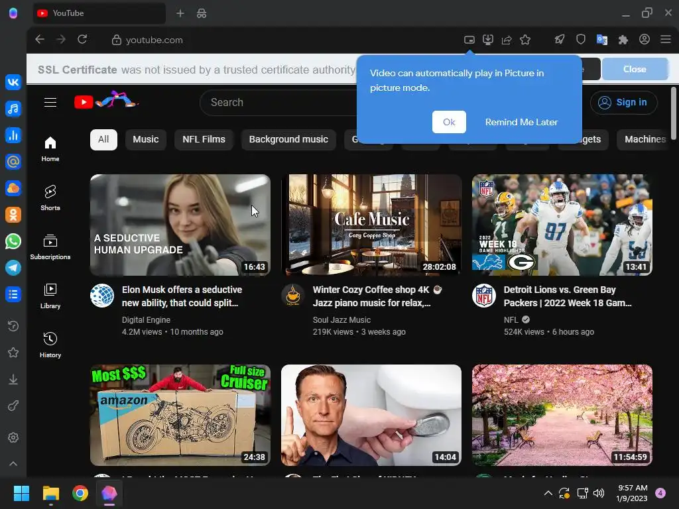Open Mail.ru @ icon in sidebar
Screen dimensions: 679x509
13,162
